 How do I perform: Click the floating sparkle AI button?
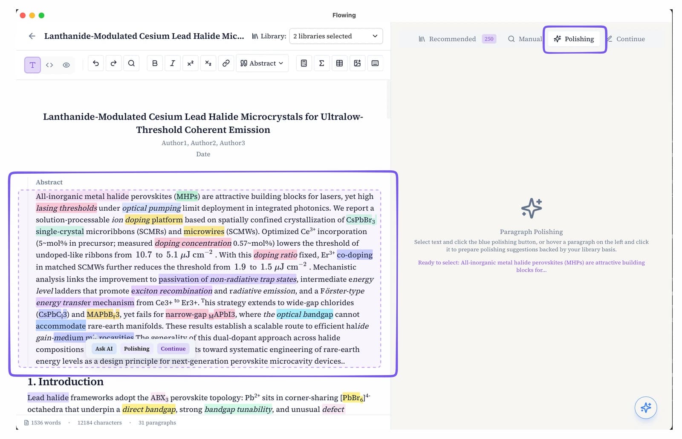[x=646, y=407]
